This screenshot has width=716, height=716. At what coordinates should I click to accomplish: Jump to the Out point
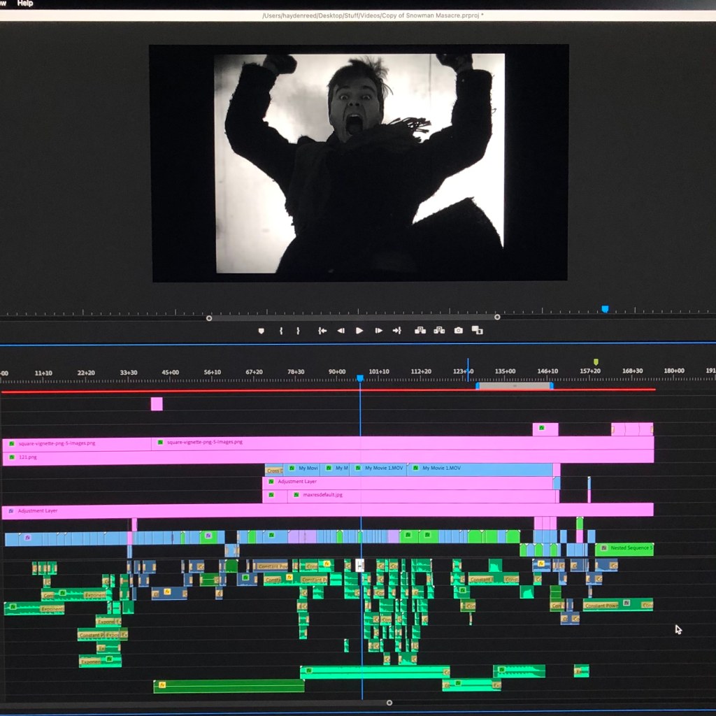coord(397,331)
